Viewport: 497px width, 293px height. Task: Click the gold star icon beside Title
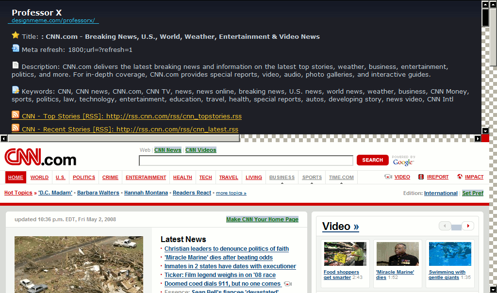pos(16,35)
